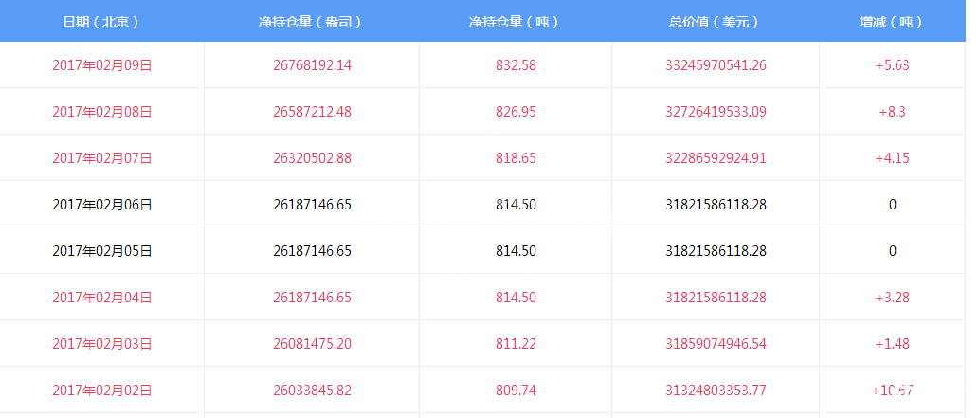Viewport: 979px width, 418px height.
Task: Select the date cell 2017年02月07日
Action: tap(101, 158)
